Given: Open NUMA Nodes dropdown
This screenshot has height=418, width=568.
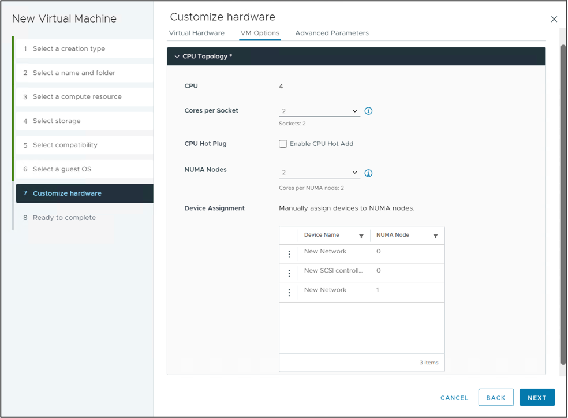Looking at the screenshot, I should point(319,173).
